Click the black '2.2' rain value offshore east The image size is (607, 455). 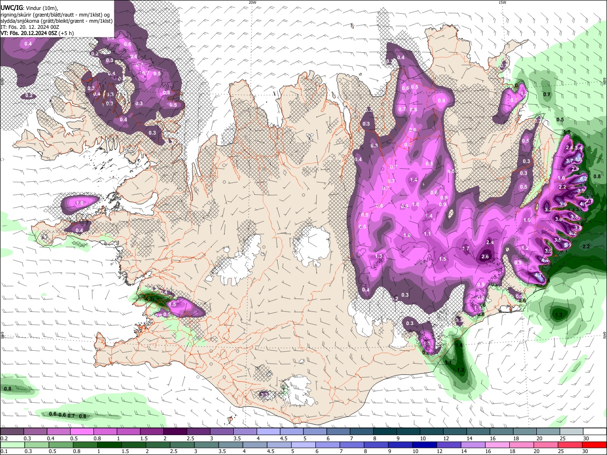586,246
